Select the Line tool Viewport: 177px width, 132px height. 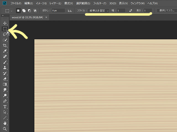click(5, 118)
